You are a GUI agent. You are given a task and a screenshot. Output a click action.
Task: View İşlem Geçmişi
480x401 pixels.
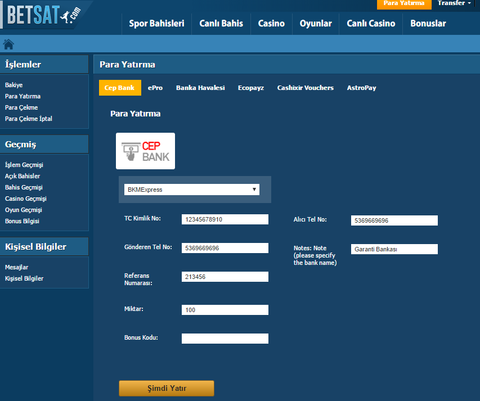click(x=24, y=165)
